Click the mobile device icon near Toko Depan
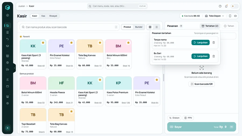This screenshot has width=242, height=136. 230,16
